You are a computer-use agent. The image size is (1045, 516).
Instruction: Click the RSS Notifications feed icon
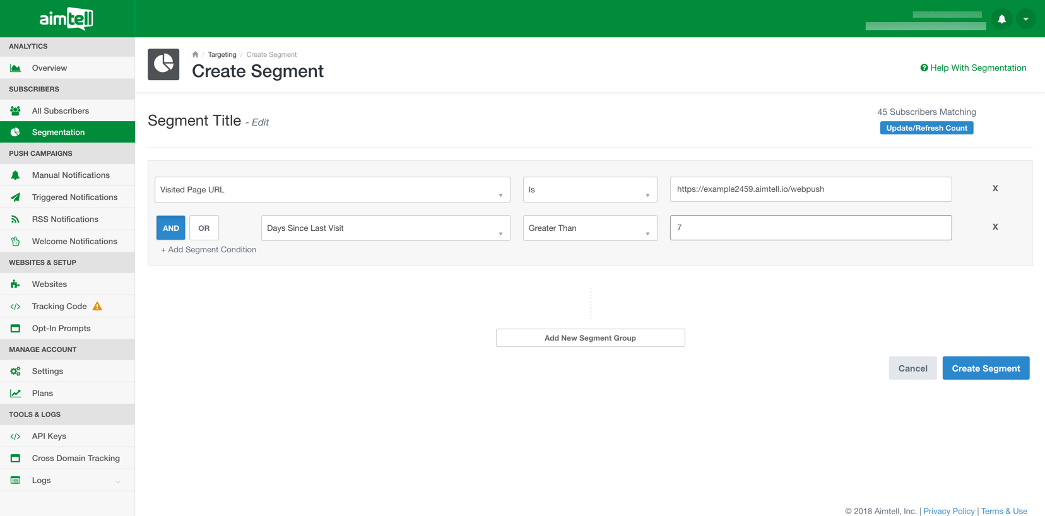(x=15, y=220)
